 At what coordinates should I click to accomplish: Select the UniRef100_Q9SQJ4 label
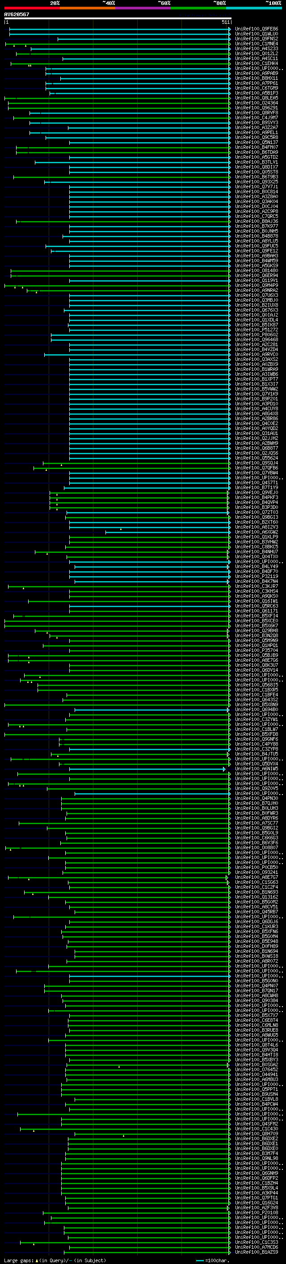click(x=256, y=463)
